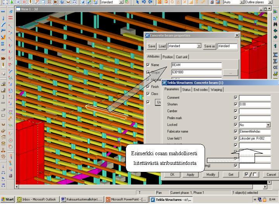279x209 pixels.
Task: Click the binoculars find icon in right toolbar
Action: click(x=275, y=24)
